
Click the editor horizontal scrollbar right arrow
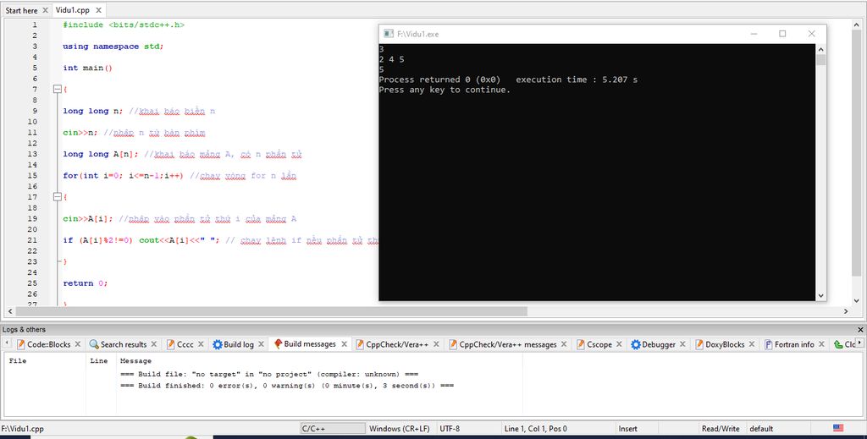pos(846,311)
